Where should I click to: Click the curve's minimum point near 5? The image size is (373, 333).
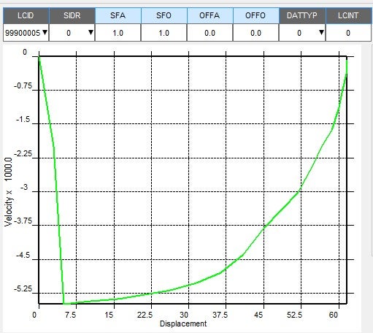pos(64,303)
